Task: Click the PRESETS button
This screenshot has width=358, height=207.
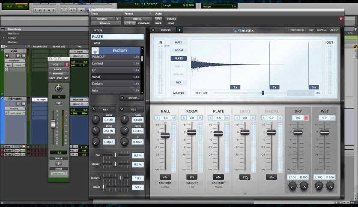Action: point(166,30)
